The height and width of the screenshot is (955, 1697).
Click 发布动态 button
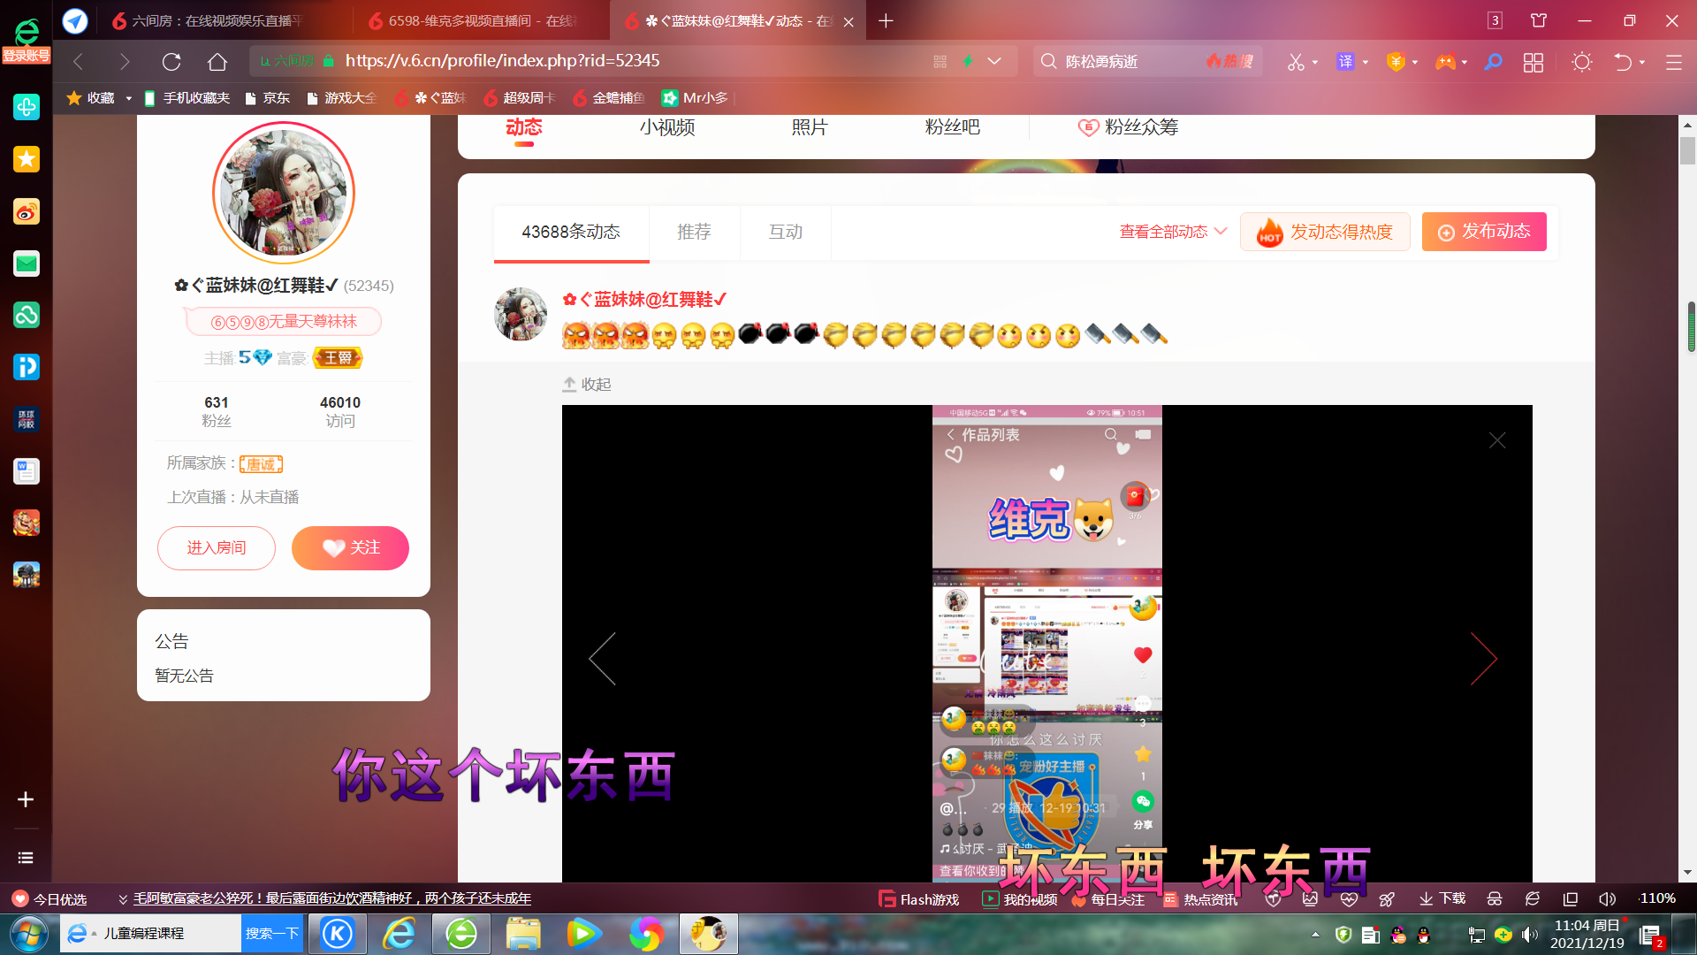tap(1484, 232)
